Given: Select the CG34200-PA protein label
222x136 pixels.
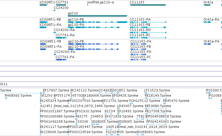Looking at the screenshot, I should (65, 52).
